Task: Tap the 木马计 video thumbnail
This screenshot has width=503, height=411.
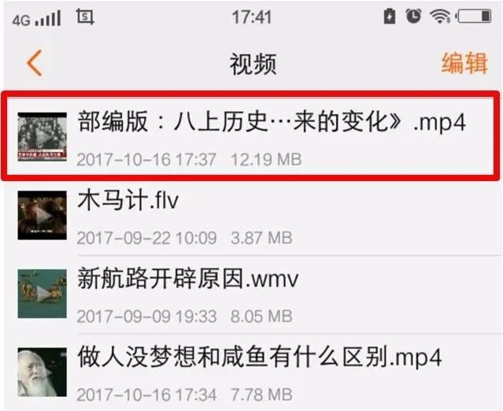Action: click(x=42, y=215)
